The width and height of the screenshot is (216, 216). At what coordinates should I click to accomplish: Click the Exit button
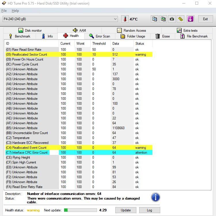(205, 19)
